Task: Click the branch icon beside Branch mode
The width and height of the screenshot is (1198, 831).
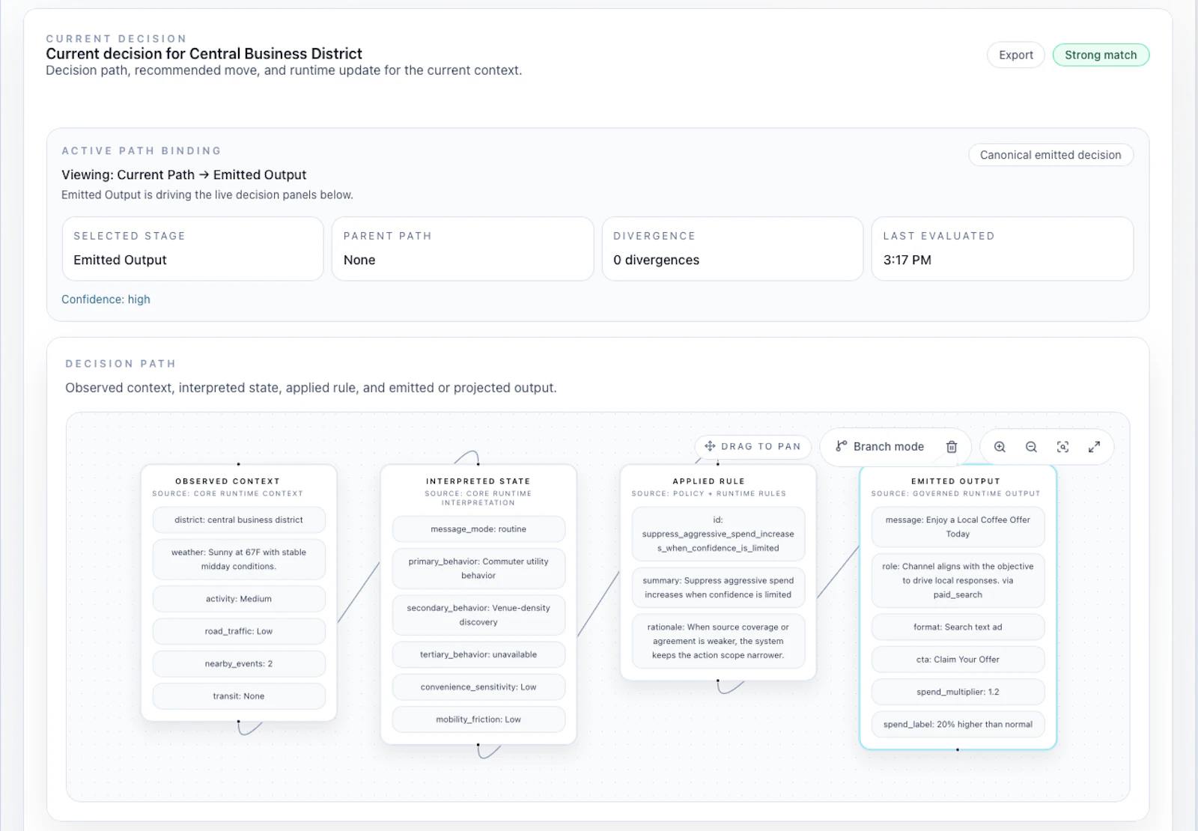Action: (841, 446)
